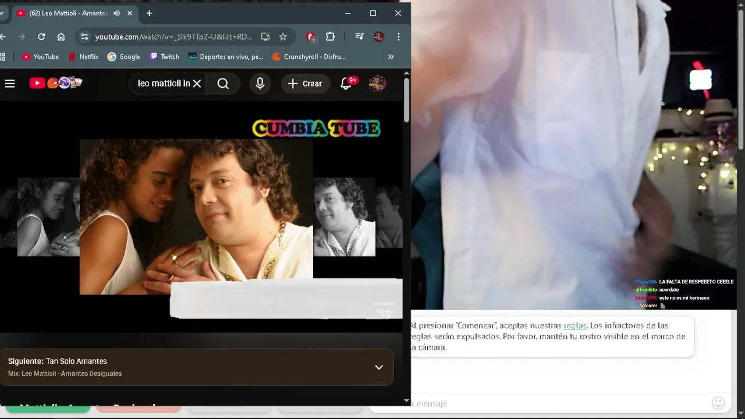Open YouTube notifications bell

(346, 83)
